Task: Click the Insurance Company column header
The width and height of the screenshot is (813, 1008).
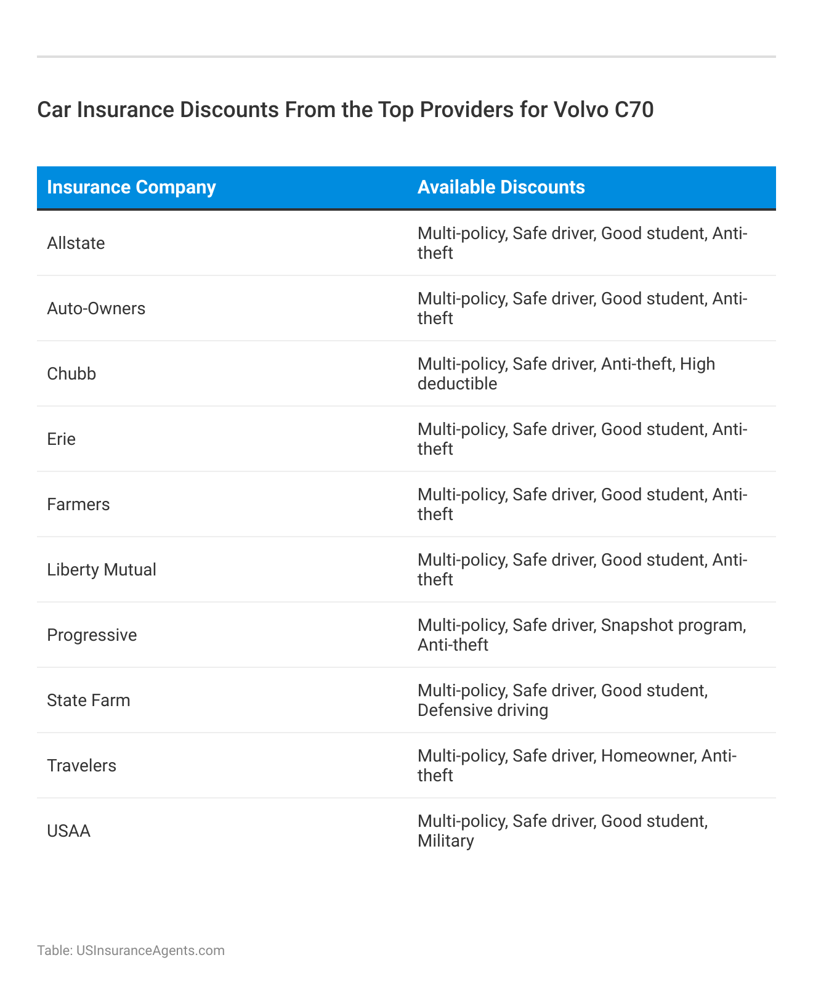Action: pyautogui.click(x=131, y=187)
